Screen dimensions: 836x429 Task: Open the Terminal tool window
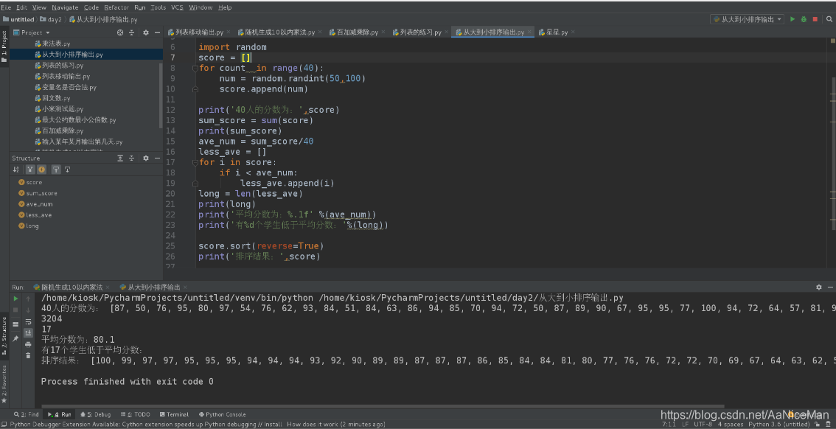[174, 414]
